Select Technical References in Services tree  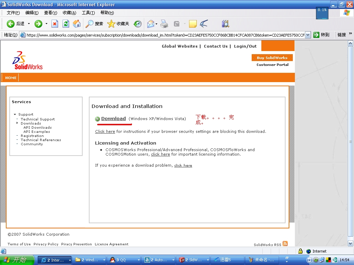pos(41,140)
